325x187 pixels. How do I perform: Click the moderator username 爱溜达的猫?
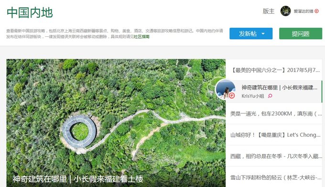[303, 11]
